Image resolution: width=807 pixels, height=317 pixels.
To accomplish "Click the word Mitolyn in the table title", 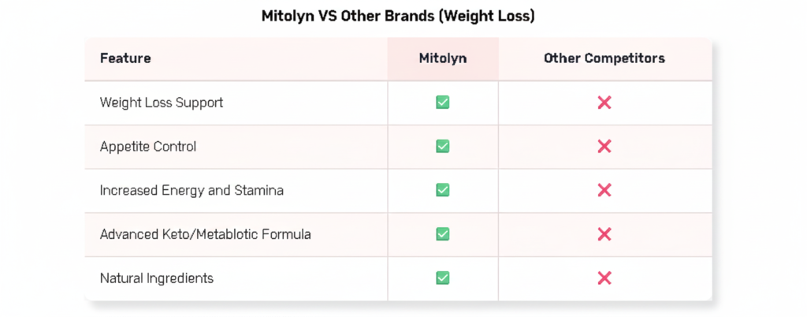I will [x=287, y=16].
